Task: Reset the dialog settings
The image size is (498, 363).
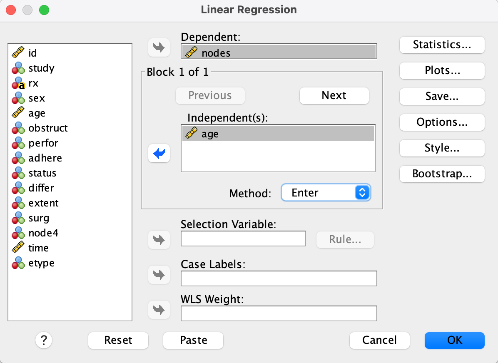Action: 118,340
